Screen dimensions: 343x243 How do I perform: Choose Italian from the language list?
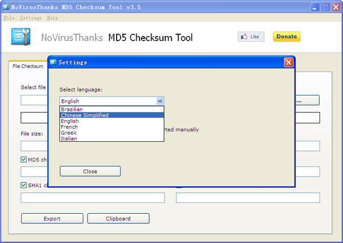coord(112,138)
